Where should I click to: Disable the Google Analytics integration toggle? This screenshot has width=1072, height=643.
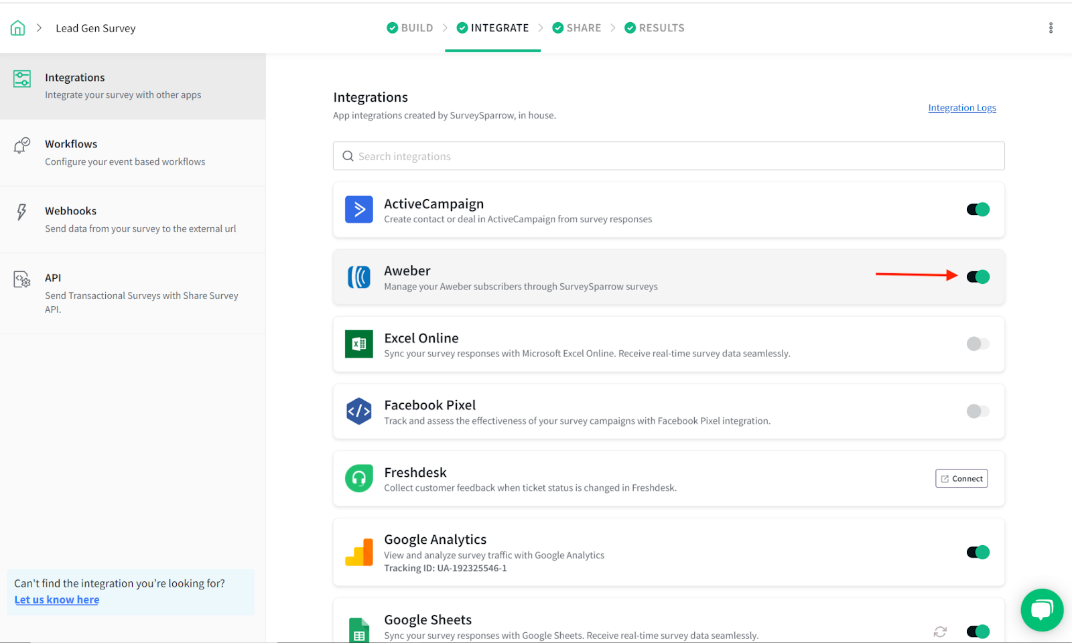(x=978, y=553)
